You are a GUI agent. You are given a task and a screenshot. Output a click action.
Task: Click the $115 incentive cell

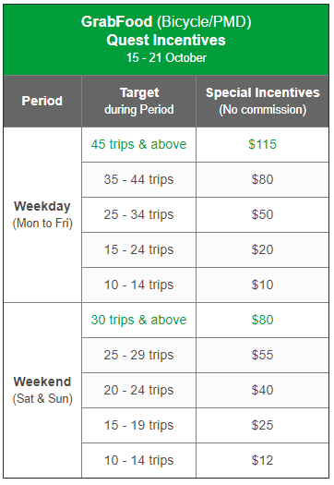pyautogui.click(x=263, y=144)
